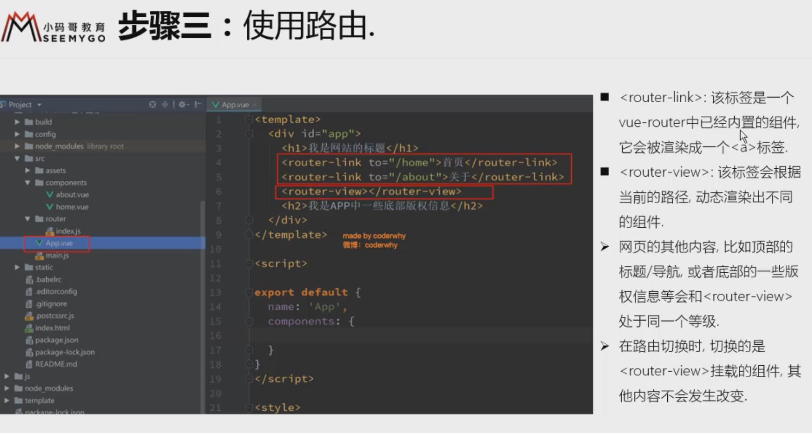Click the router-link to="/home" code line

coord(419,162)
